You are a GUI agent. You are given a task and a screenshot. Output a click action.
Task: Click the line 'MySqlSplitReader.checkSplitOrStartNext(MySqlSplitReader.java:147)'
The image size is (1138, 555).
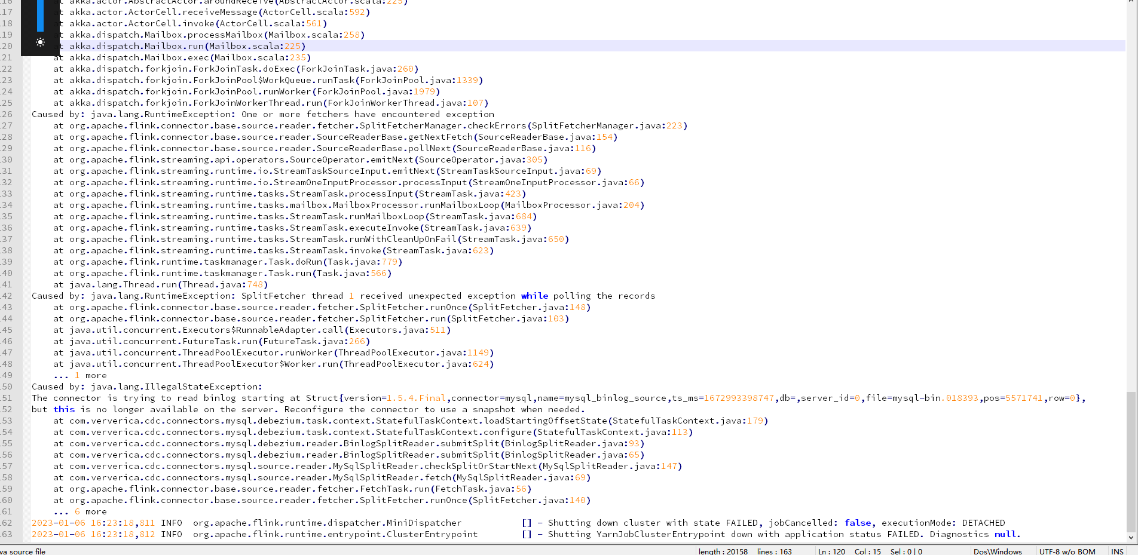coord(368,466)
